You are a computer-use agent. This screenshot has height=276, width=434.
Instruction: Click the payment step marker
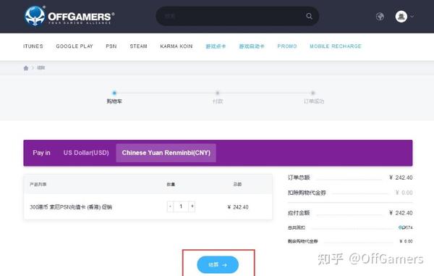[218, 93]
